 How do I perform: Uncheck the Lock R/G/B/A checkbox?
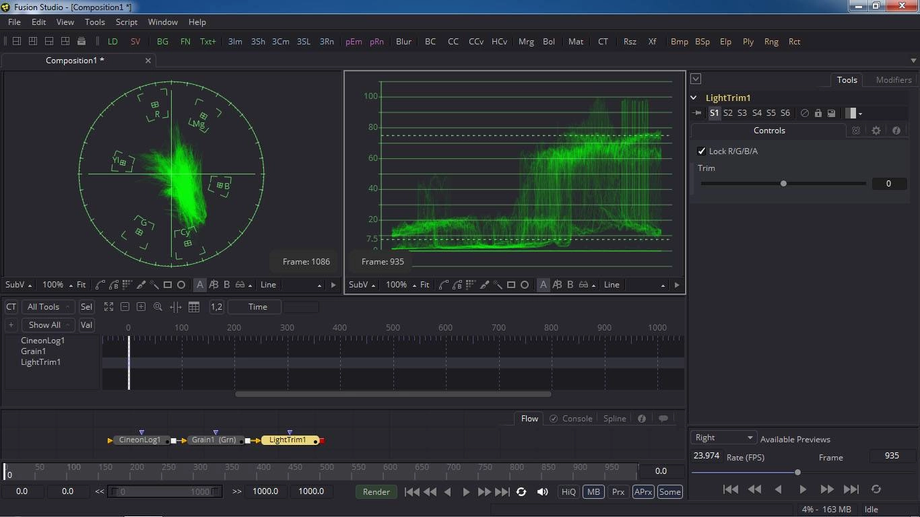pos(702,151)
